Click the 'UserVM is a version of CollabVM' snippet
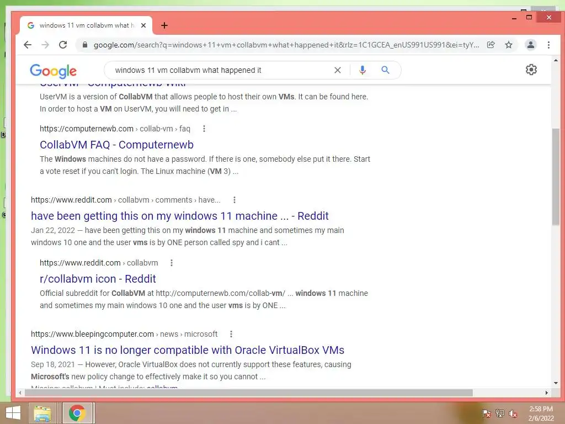 coord(204,103)
